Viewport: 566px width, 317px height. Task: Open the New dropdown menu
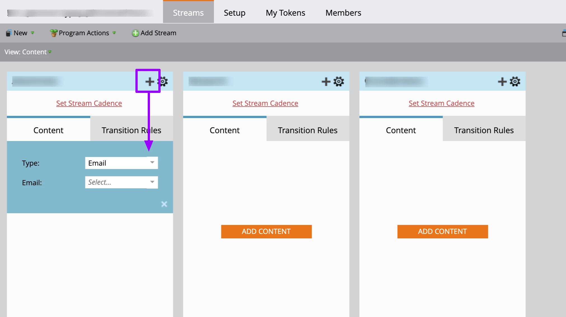point(20,33)
